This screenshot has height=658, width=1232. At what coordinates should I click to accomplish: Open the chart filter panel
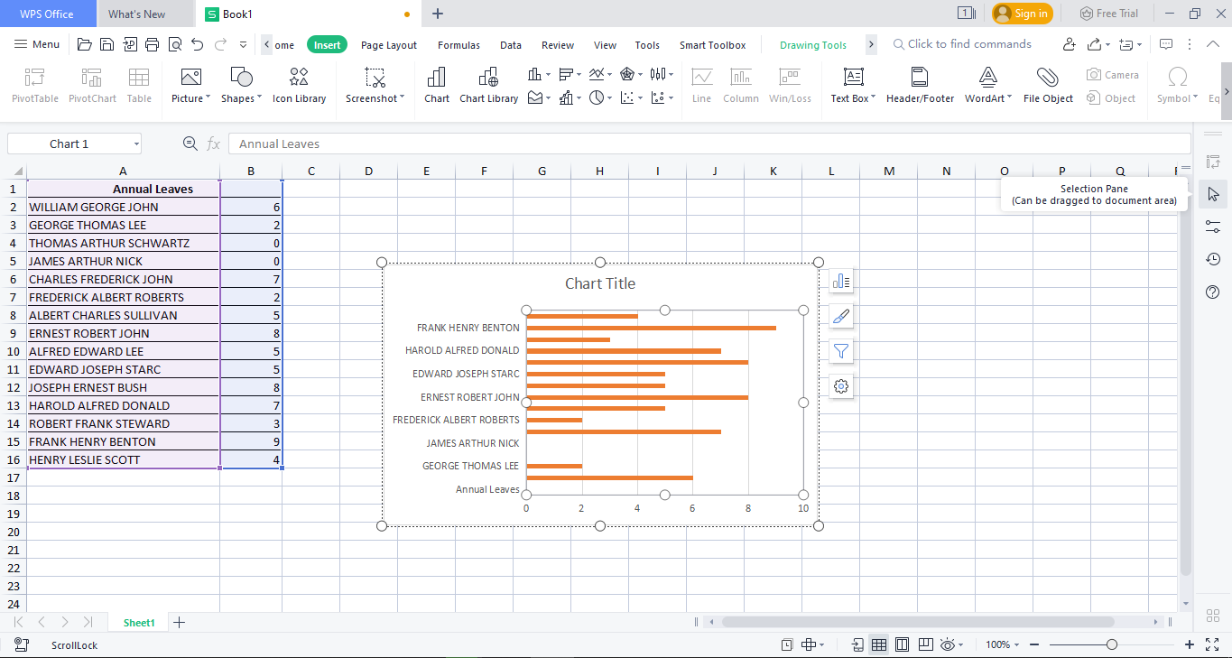840,351
